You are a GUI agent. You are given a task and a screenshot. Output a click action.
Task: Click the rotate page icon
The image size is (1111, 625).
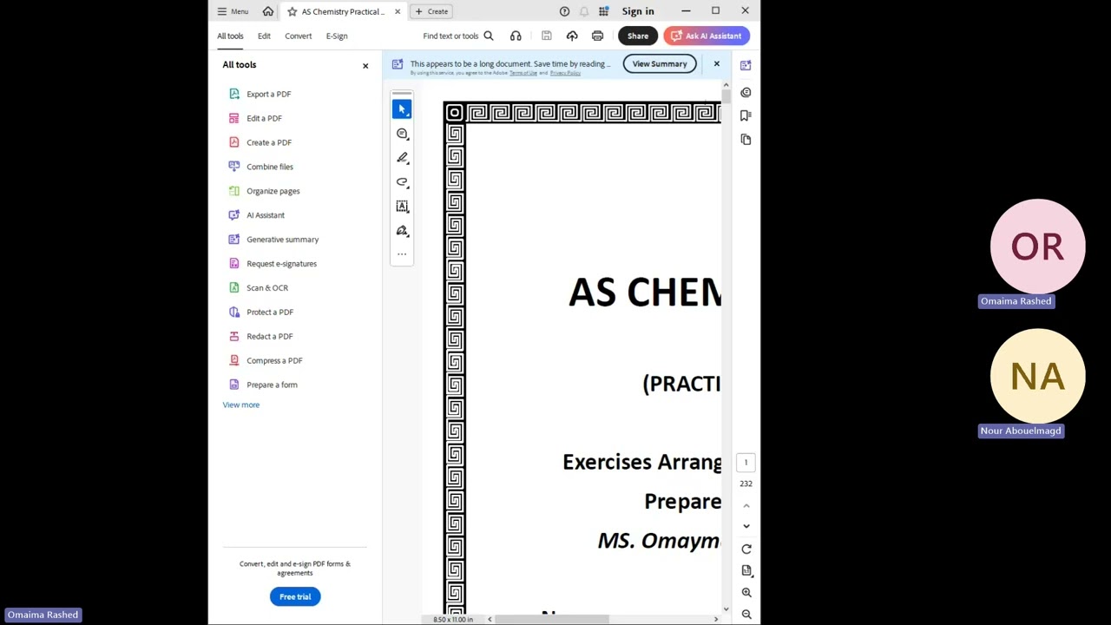click(746, 549)
